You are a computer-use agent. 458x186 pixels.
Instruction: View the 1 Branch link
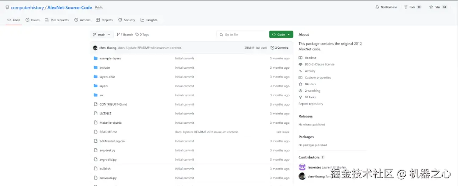[125, 34]
